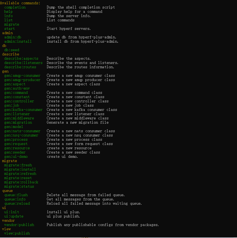Screen dimensions: 237x238
Task: Click the 'gen:job' command
Action: pos(12,105)
